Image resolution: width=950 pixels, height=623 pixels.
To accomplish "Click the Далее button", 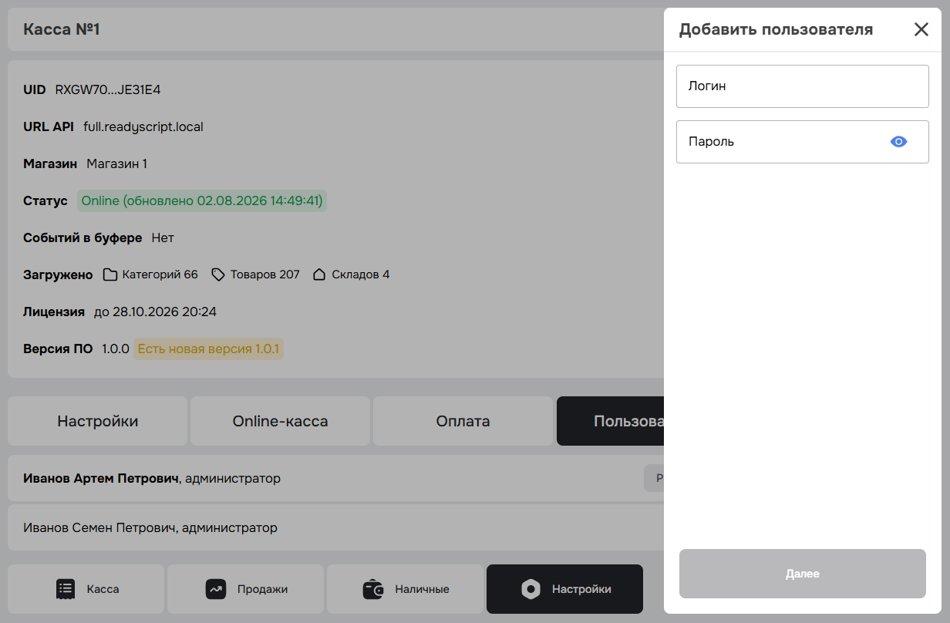I will (802, 574).
